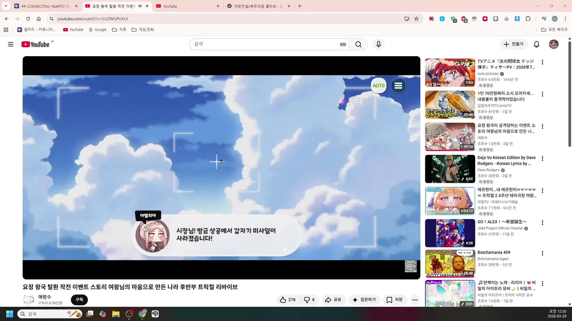The height and width of the screenshot is (321, 572).
Task: Open Clip Studio Paint from taskbar
Action: [155, 314]
